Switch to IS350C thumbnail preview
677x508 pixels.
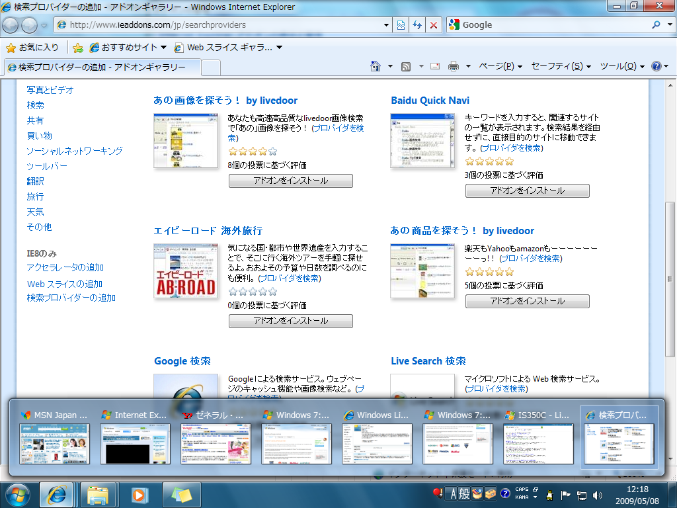point(538,437)
